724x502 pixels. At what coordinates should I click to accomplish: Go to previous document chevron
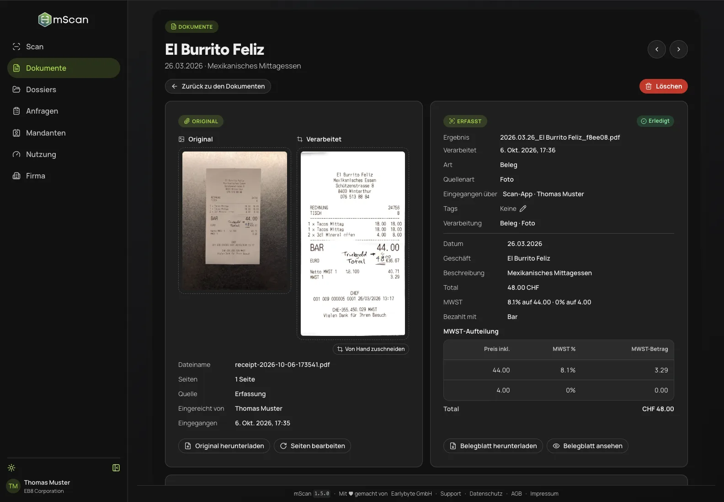(x=657, y=49)
